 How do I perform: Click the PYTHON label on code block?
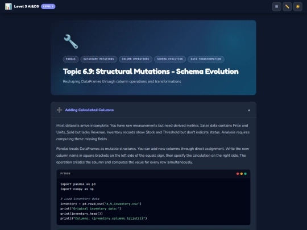[65, 173]
